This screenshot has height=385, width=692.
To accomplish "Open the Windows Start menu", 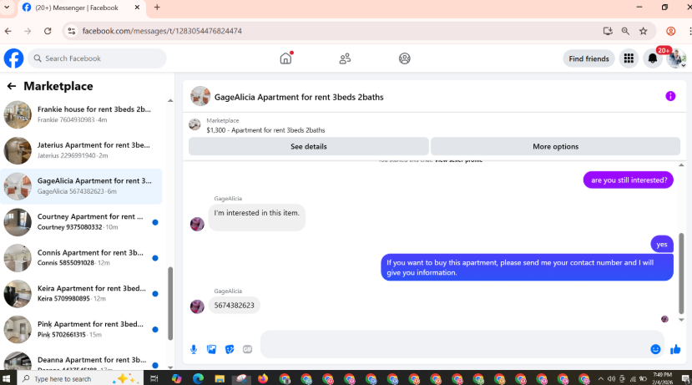I will (x=7, y=378).
